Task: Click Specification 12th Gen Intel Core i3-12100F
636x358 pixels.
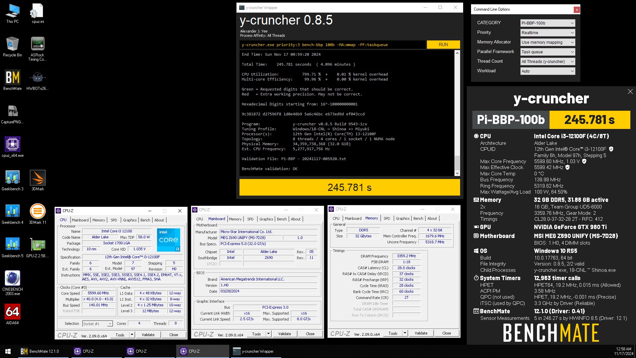Action: [x=132, y=257]
